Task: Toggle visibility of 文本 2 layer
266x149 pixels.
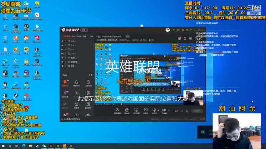Action: point(62,49)
